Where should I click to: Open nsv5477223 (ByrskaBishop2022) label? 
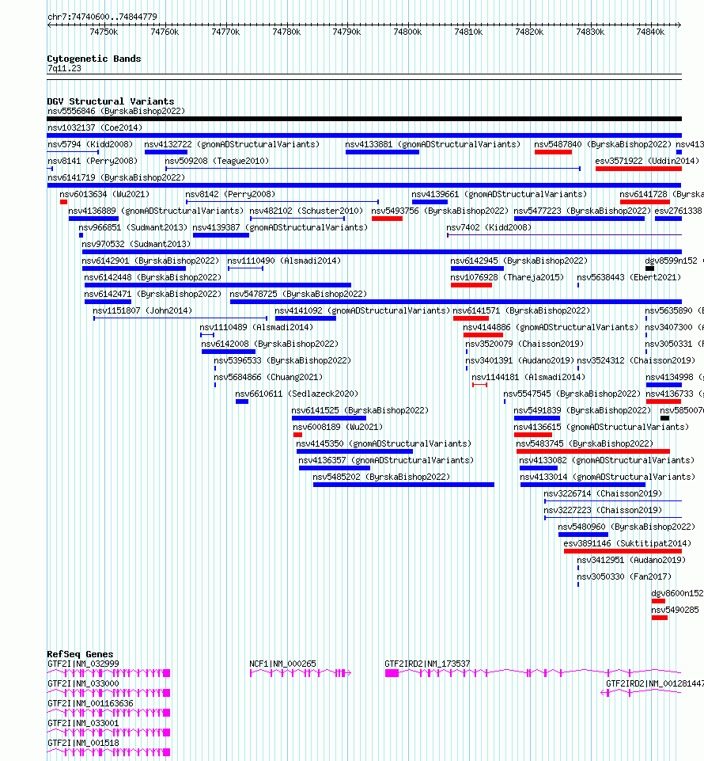tap(582, 211)
